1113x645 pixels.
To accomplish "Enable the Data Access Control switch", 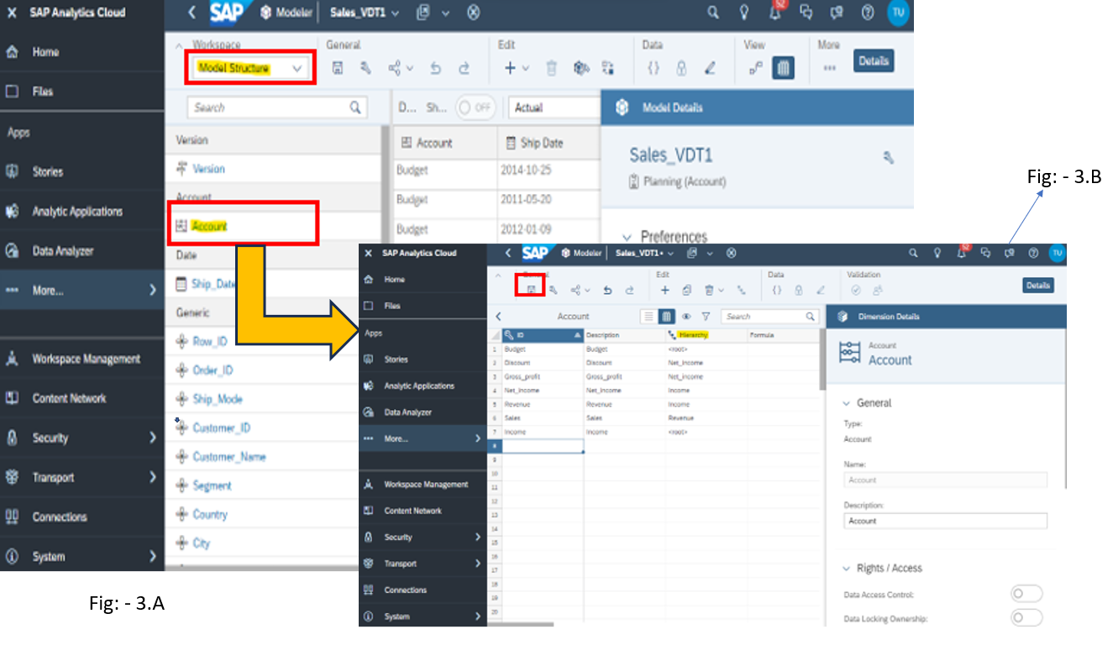I will tap(1026, 594).
